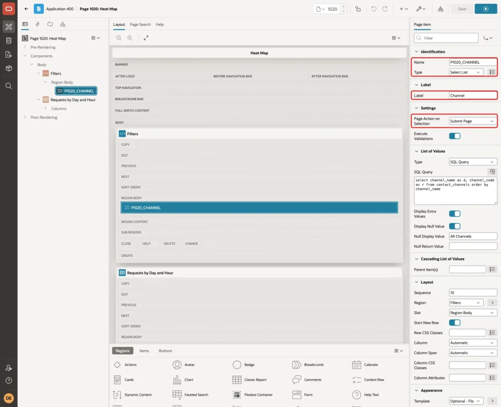The width and height of the screenshot is (501, 407).
Task: Collapse the Identification section
Action: [x=416, y=52]
